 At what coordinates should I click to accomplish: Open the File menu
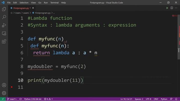pyautogui.click(x=9, y=3)
